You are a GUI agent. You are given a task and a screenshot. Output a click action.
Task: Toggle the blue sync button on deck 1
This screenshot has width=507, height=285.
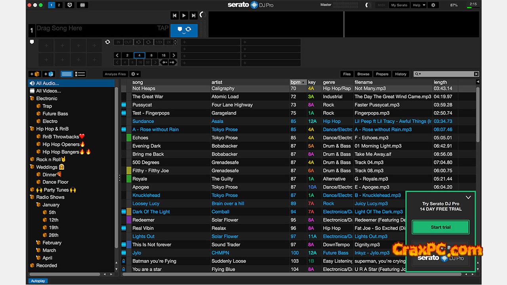pyautogui.click(x=184, y=30)
